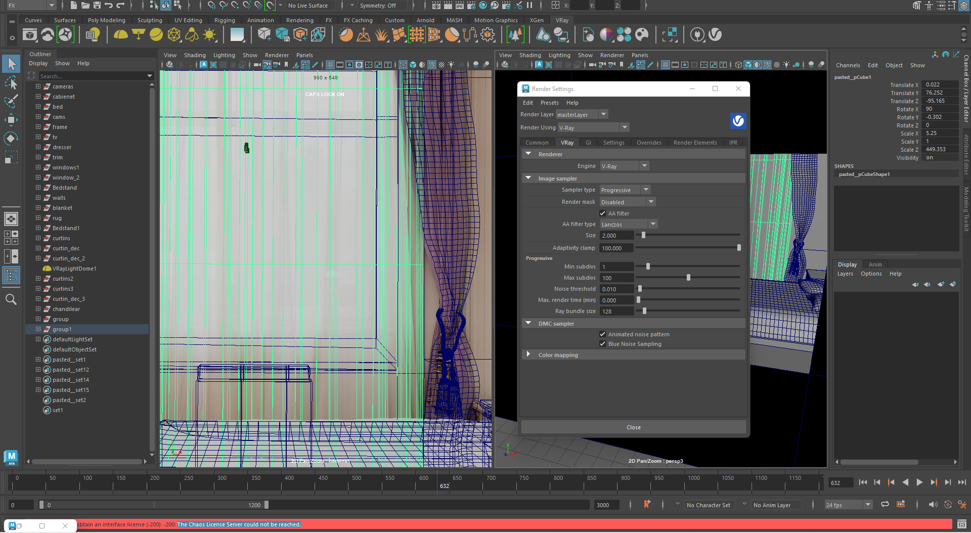Open the Sampler type Progressive dropdown
971x533 pixels.
(625, 190)
